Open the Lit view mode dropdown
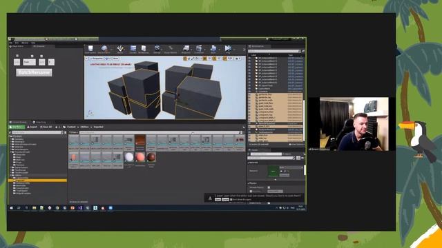Screen dimensions: 442x248 (108, 59)
